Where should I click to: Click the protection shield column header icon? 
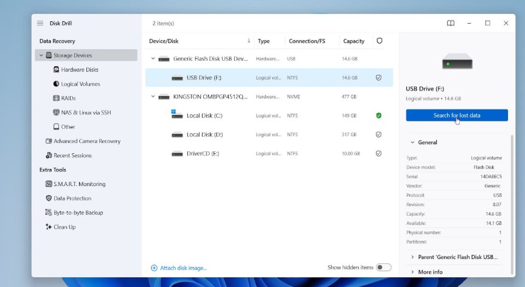click(x=380, y=41)
